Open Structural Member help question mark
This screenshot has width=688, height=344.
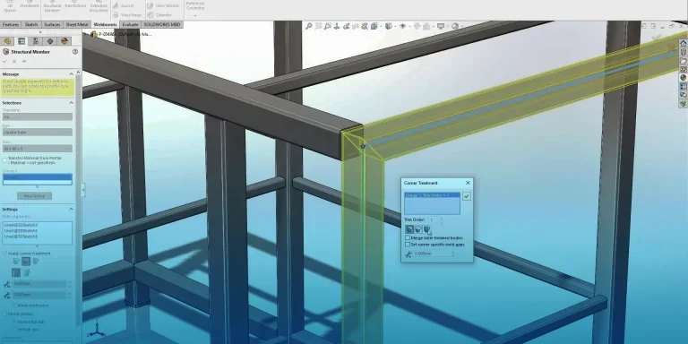(x=75, y=52)
